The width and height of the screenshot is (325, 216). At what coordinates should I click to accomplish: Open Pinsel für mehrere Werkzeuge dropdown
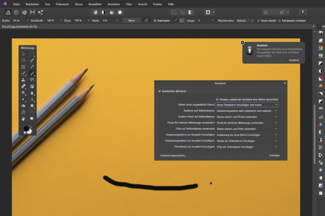pyautogui.click(x=246, y=123)
